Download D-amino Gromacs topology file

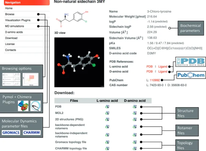[x=135, y=142]
